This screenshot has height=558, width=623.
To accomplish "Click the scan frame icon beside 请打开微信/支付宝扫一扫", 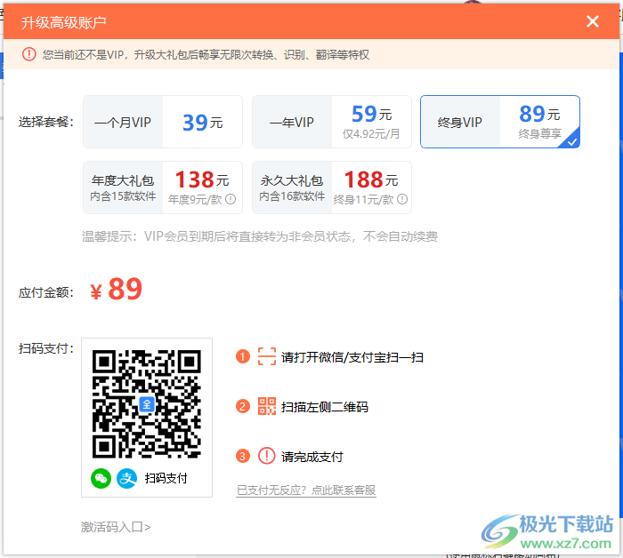I will point(267,356).
